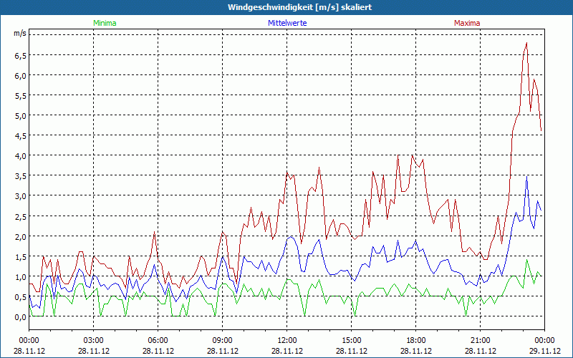Click the '0,5' y-axis value
Screen dimensions: 573x358
(21, 297)
